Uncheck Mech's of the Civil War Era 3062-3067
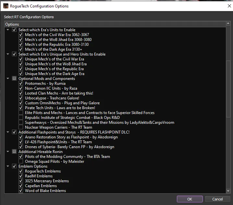Screen dimensions: 233x205 21,35
